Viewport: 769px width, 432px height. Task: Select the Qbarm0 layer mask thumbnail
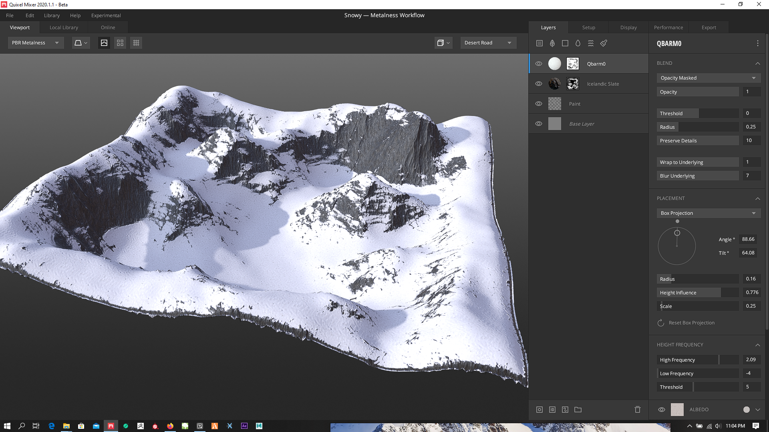573,64
